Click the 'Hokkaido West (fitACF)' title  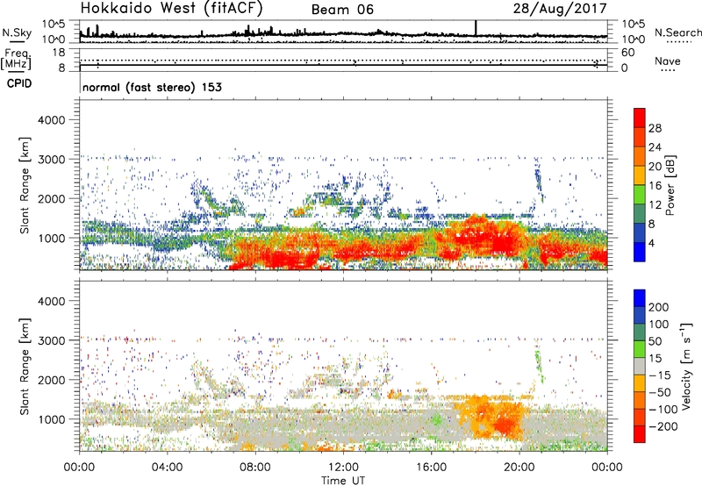coord(171,9)
